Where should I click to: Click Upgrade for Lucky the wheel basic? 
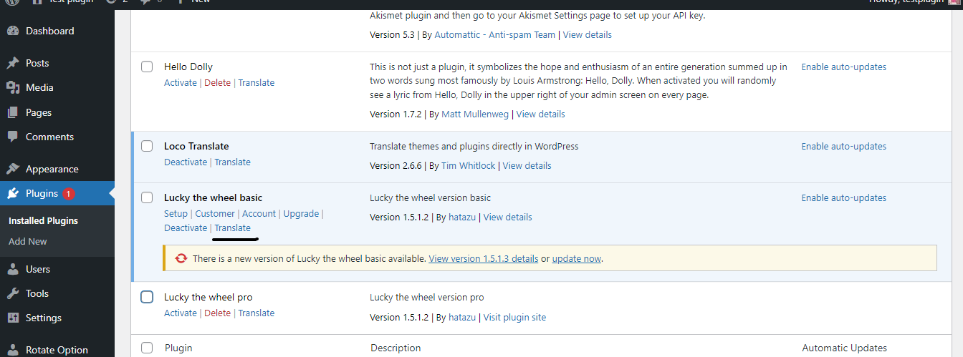pos(301,213)
